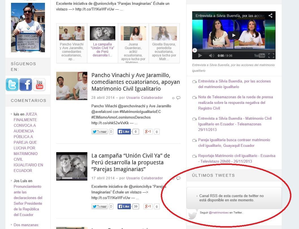Click the 28 abril 2014 post date
This screenshot has width=299, height=229.
point(103,97)
